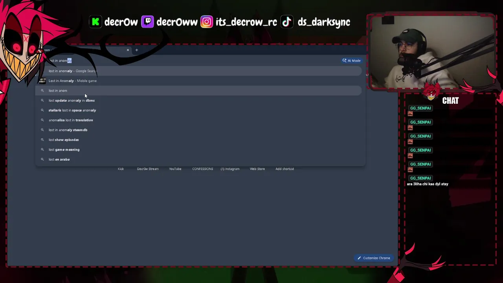Select 'lost show episodes' suggestion

(x=198, y=140)
